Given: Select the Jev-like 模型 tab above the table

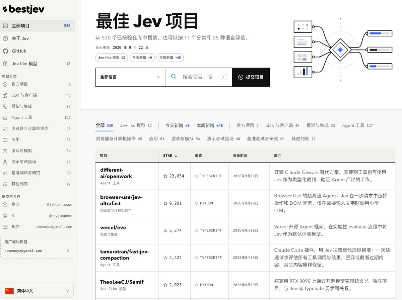Looking at the screenshot, I should (136, 125).
